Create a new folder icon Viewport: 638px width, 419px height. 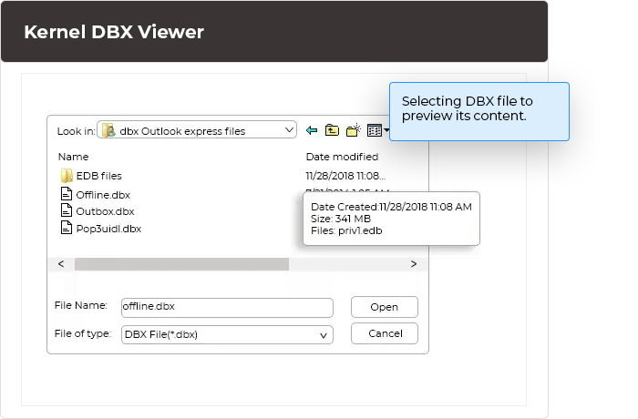(354, 130)
